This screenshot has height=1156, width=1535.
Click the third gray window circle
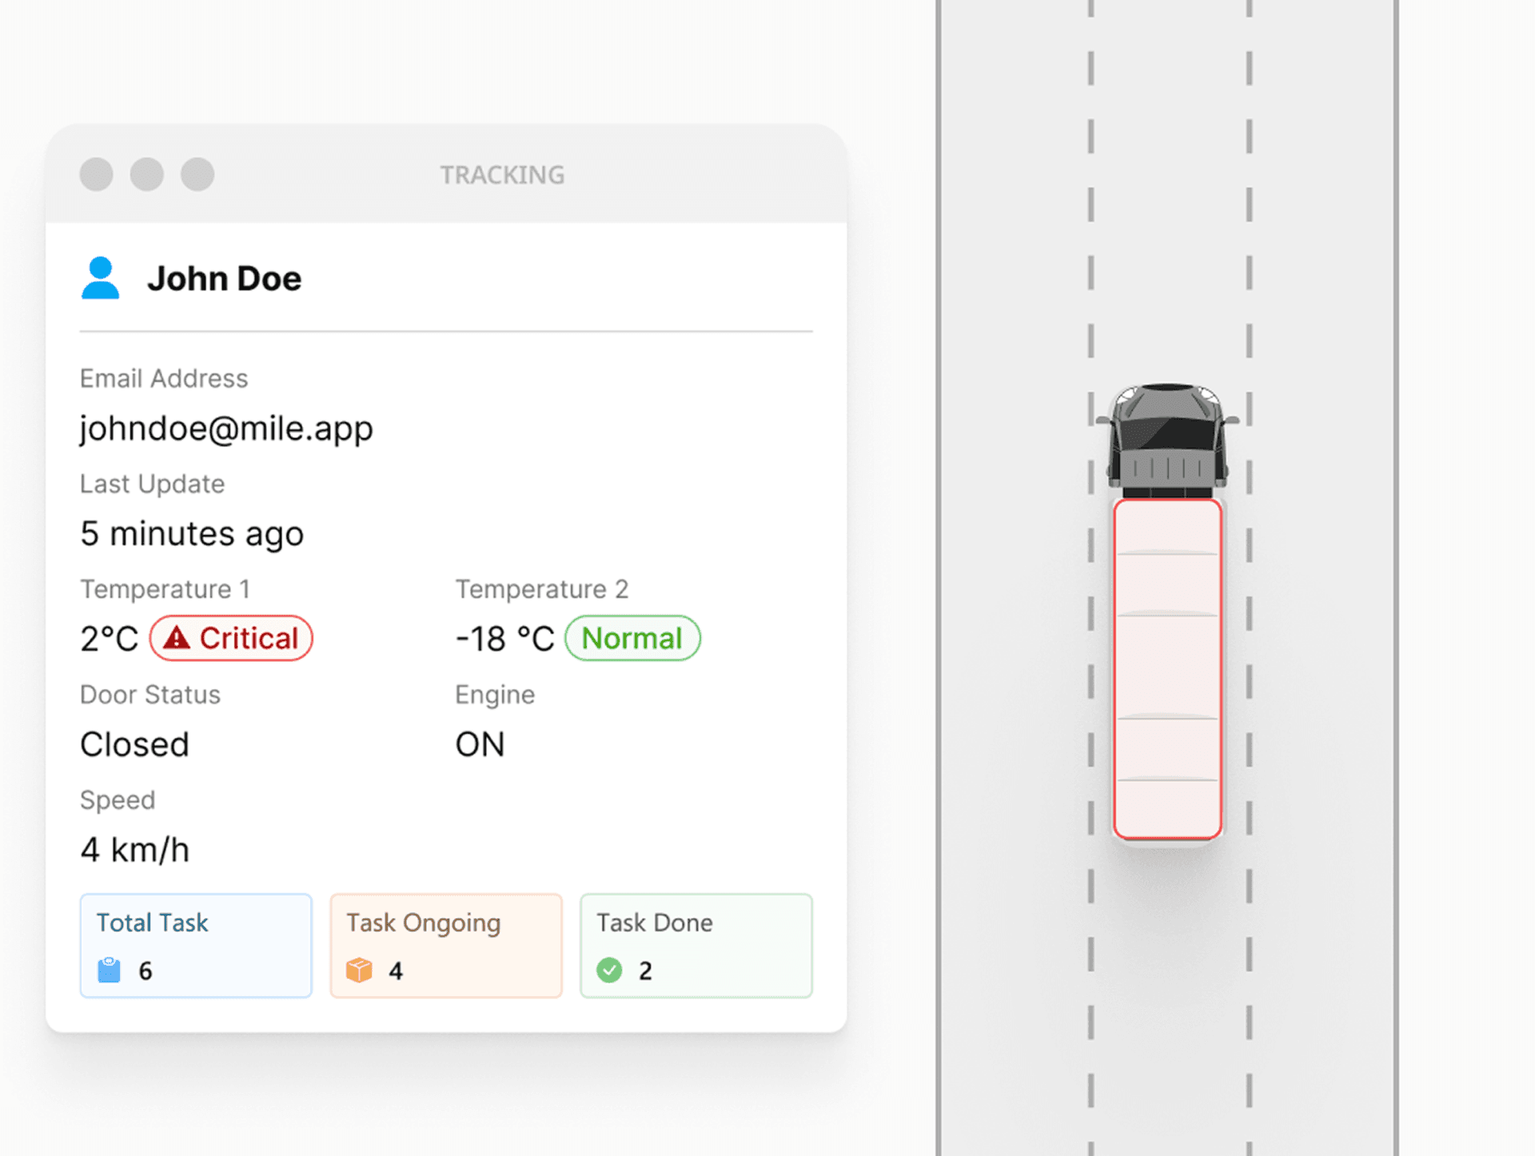(x=197, y=174)
